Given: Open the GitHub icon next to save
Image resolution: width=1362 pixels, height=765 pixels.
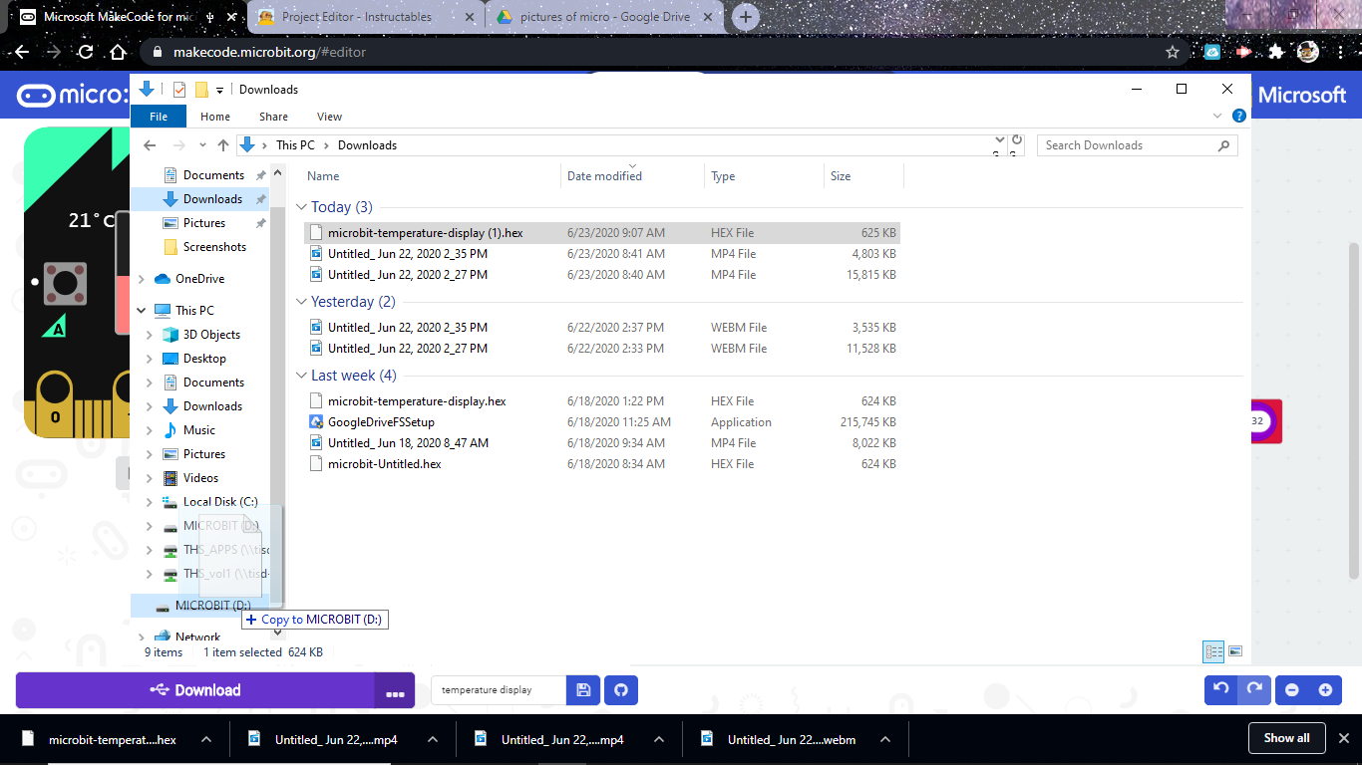Looking at the screenshot, I should click(x=620, y=689).
